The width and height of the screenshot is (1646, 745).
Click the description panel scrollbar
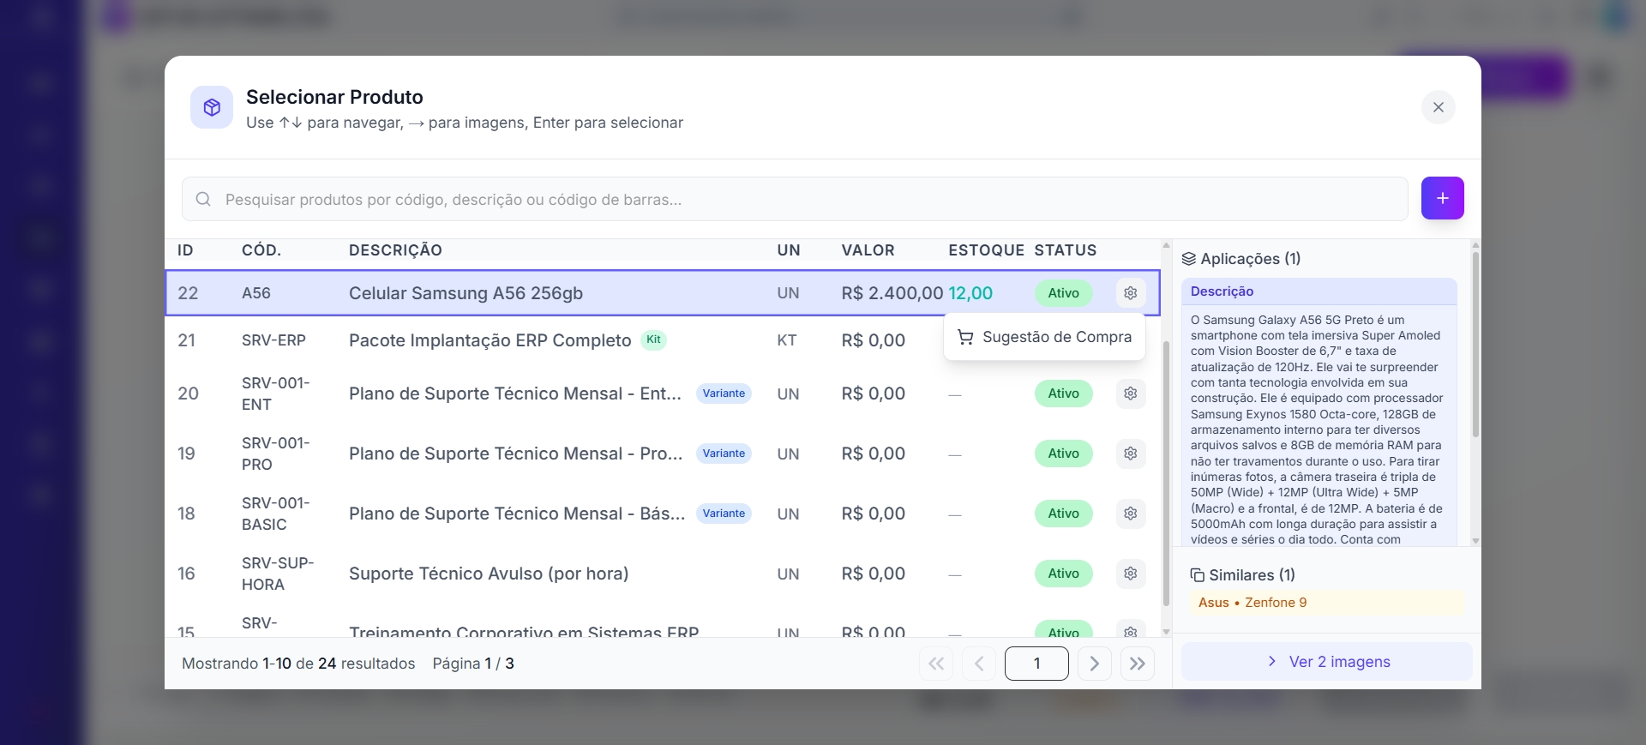[1475, 343]
